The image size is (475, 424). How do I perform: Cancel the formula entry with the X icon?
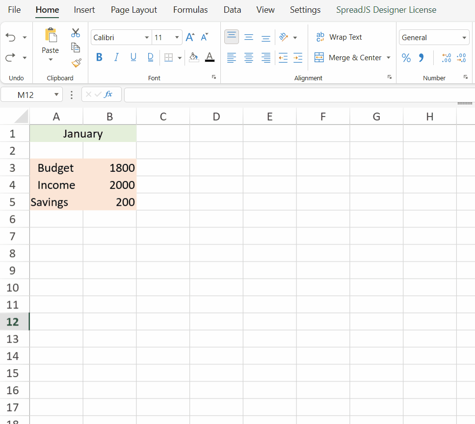(88, 94)
